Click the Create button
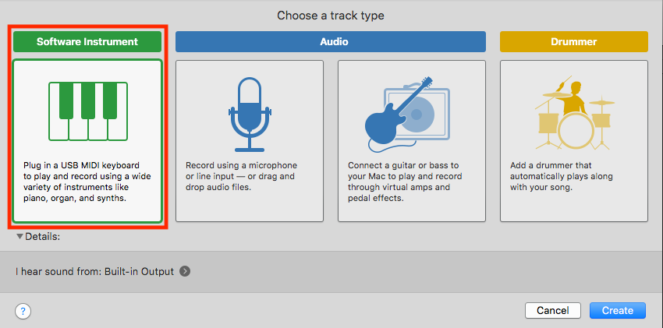The height and width of the screenshot is (328, 663). pyautogui.click(x=618, y=311)
